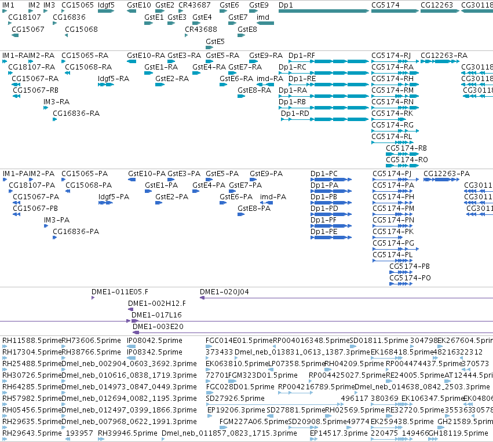
Task: Select the IP08342.5prime EST feature
Action: pos(131,358)
